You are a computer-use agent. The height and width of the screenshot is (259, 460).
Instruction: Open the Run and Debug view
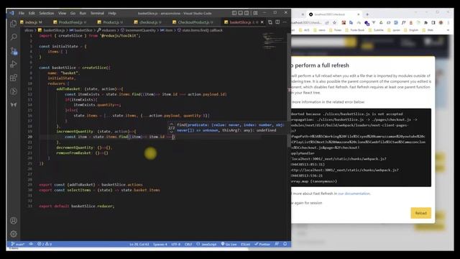(14, 64)
